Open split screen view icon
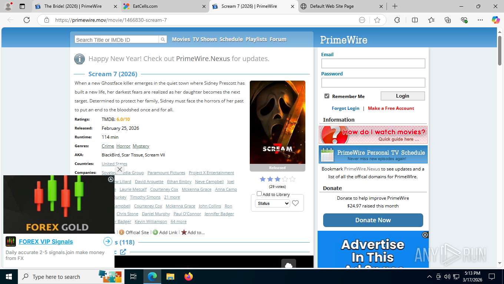Viewport: 504px width, 284px height. (415, 20)
